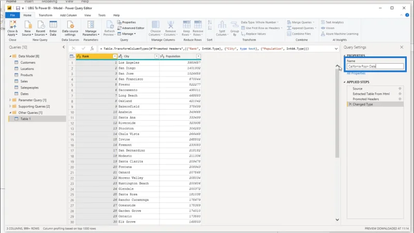Click Save icon in title bar
The width and height of the screenshot is (414, 233).
tap(18, 8)
